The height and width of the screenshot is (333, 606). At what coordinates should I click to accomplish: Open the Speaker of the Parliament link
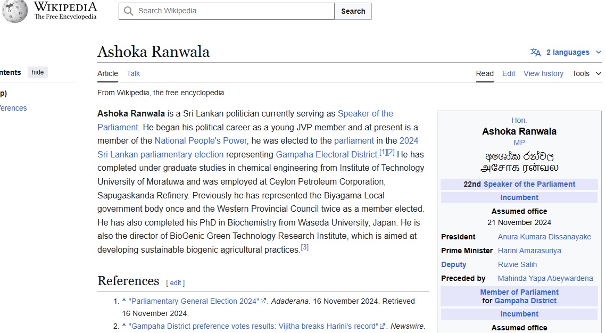pyautogui.click(x=366, y=113)
